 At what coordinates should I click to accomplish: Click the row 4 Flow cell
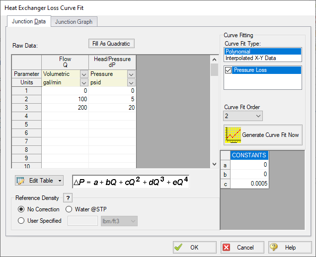coord(65,116)
